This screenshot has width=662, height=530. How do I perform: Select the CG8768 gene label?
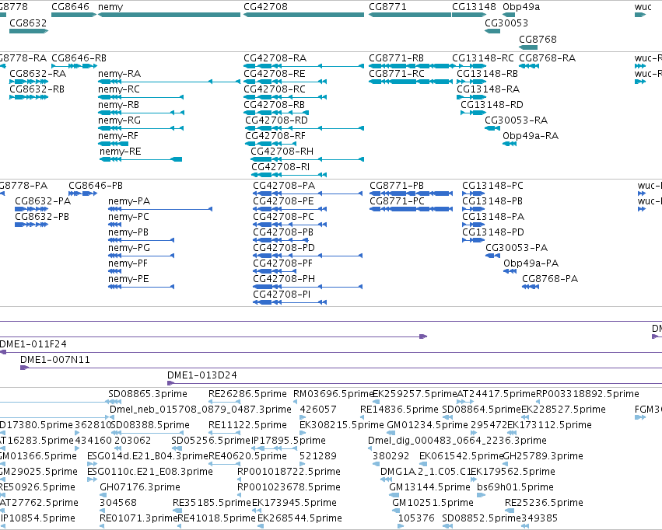click(538, 39)
